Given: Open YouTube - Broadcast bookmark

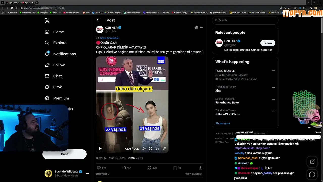Looking at the screenshot, I should pyautogui.click(x=72, y=12).
